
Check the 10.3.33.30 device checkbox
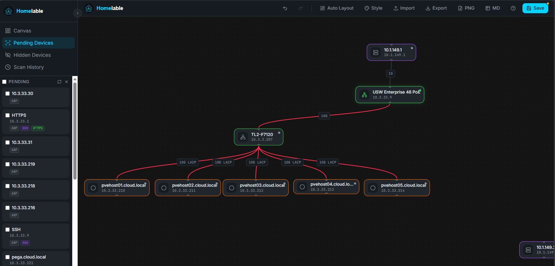pos(8,94)
